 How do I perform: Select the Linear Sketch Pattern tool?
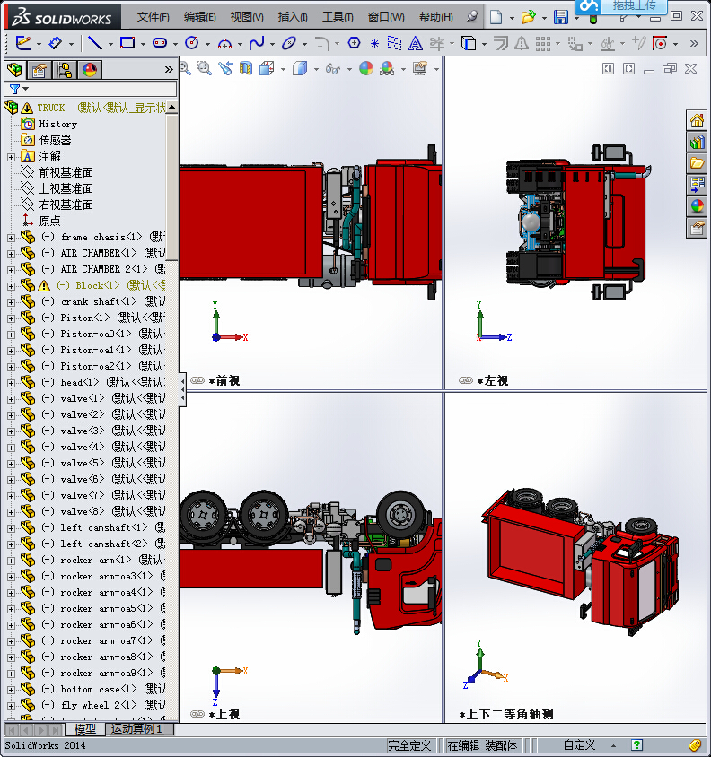point(543,44)
